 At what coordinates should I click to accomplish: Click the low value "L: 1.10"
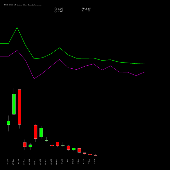[x=86, y=12]
